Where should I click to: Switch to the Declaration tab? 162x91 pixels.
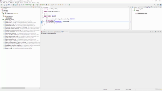[57, 32]
